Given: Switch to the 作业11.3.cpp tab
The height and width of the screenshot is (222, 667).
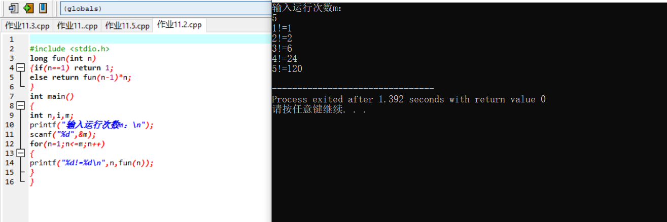Looking at the screenshot, I should click(x=27, y=26).
